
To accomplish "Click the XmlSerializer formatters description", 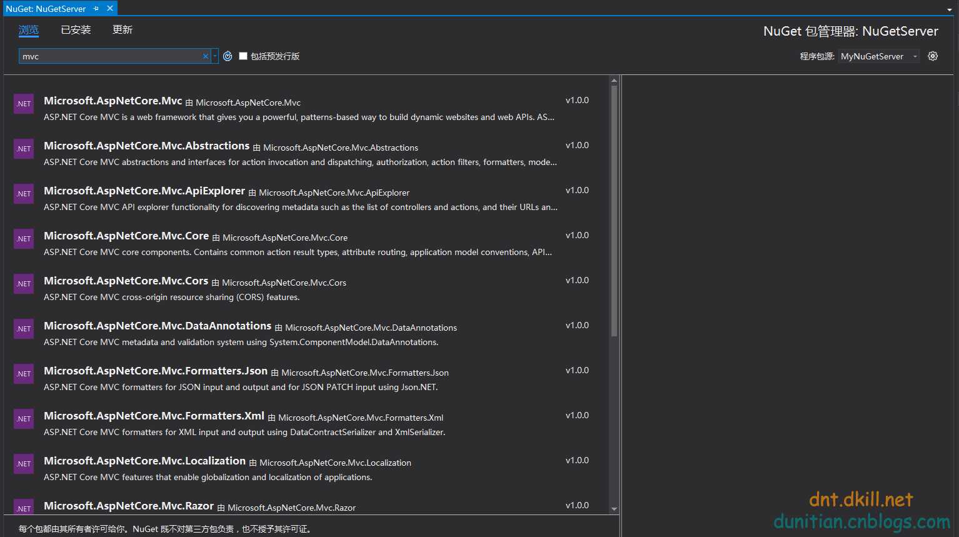I will [244, 432].
